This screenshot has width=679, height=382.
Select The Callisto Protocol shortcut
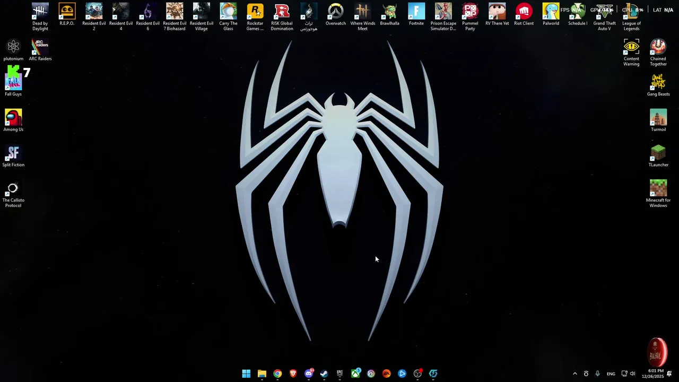click(x=13, y=194)
